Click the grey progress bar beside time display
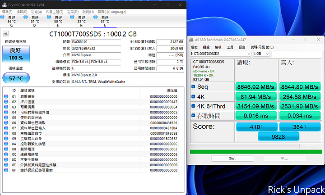325x195 pixels. click(x=245, y=146)
